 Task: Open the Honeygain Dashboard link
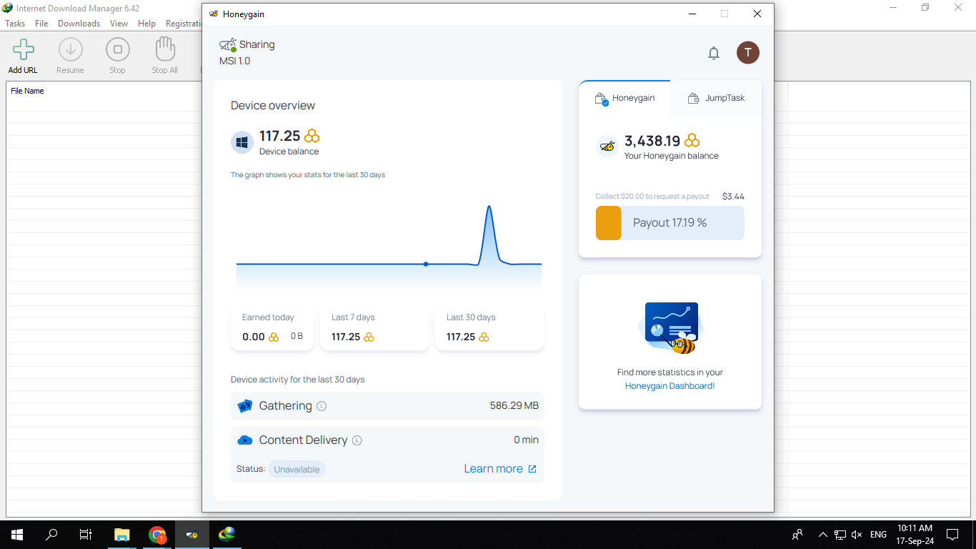[x=669, y=386]
